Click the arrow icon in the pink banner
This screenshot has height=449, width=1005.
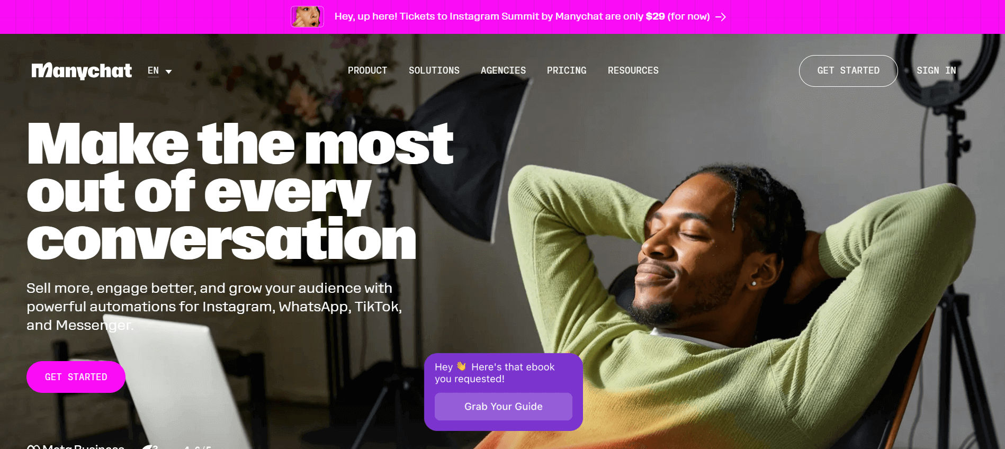(x=721, y=17)
